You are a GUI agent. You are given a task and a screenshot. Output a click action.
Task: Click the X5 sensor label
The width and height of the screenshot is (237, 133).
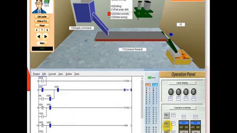[x=181, y=24]
